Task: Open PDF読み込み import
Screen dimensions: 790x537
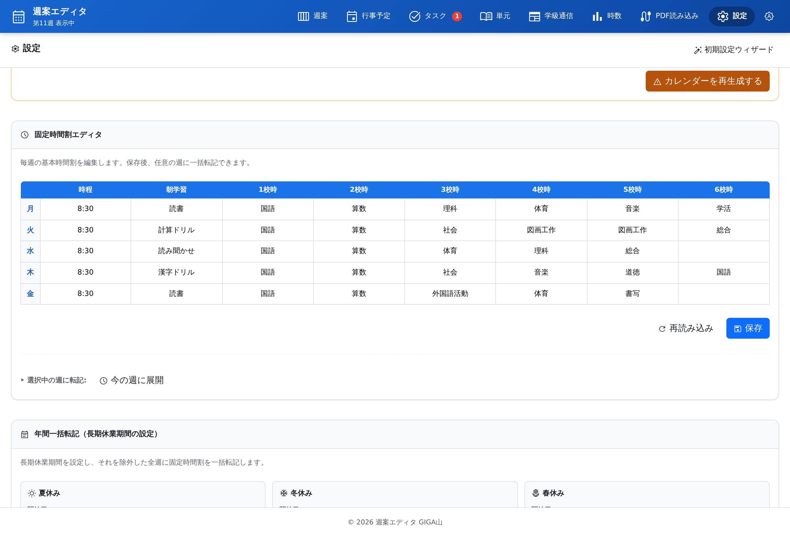Action: (x=669, y=16)
